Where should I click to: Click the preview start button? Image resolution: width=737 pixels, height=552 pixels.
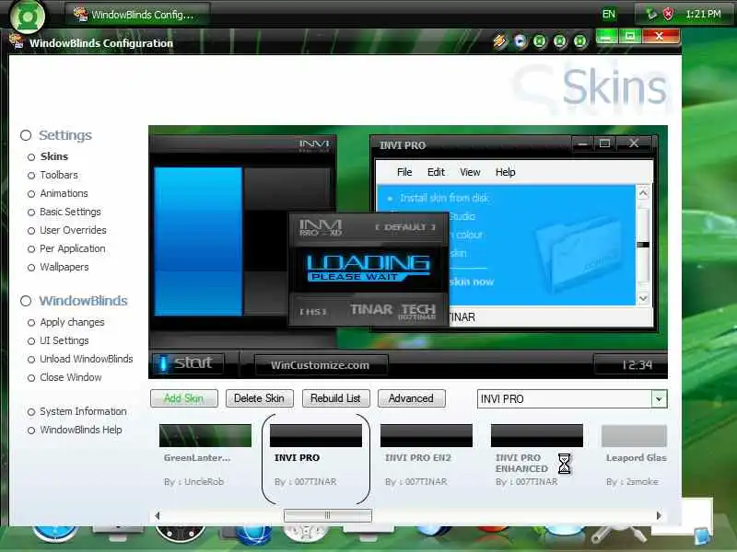[188, 363]
